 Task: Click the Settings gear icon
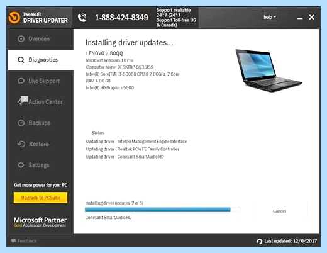tap(21, 165)
